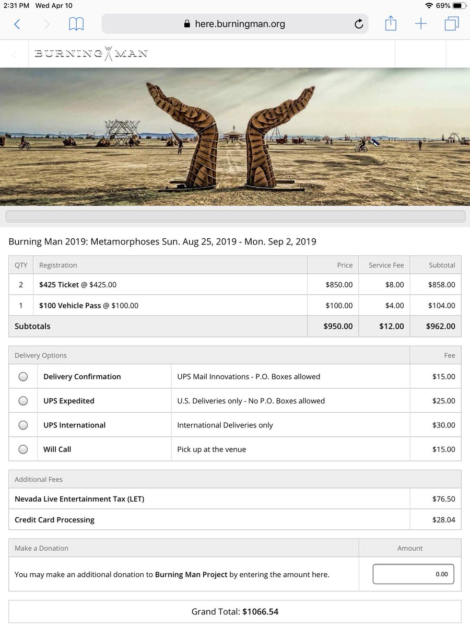
Task: Click '$425 Ticket @ $425.00' row
Action: click(235, 285)
